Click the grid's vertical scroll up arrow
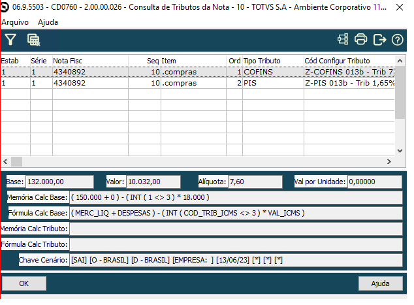Viewport: 414px width, 305px height. tap(400, 61)
